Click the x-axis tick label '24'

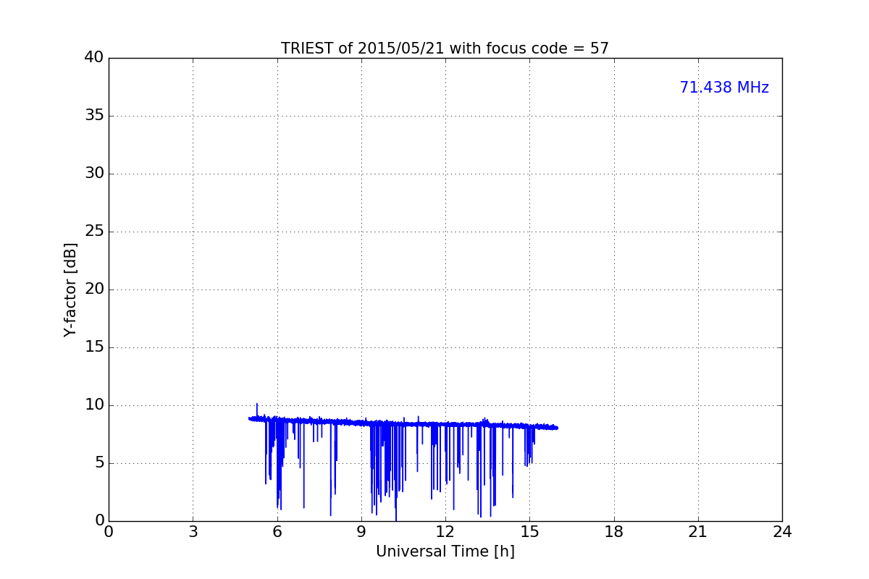(x=782, y=532)
